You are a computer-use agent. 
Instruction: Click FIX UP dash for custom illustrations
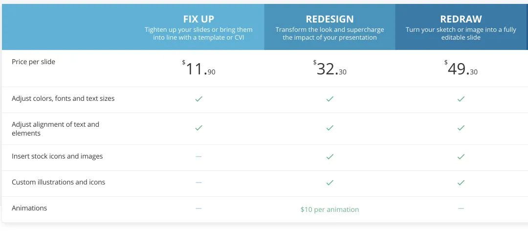coord(198,183)
